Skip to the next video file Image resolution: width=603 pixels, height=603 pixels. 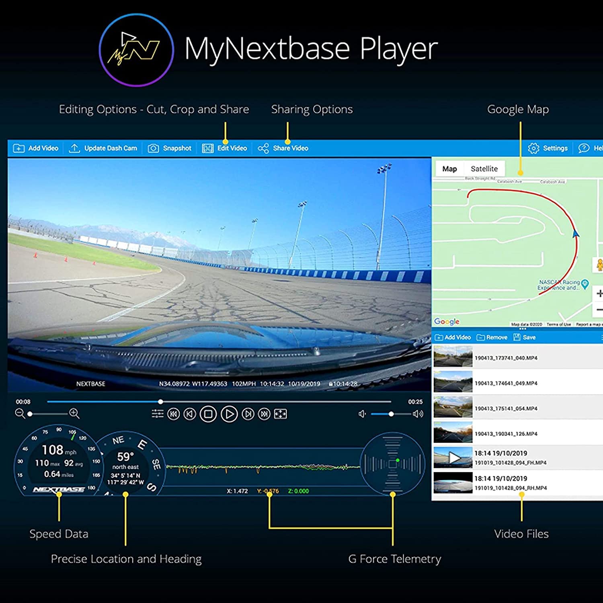264,414
